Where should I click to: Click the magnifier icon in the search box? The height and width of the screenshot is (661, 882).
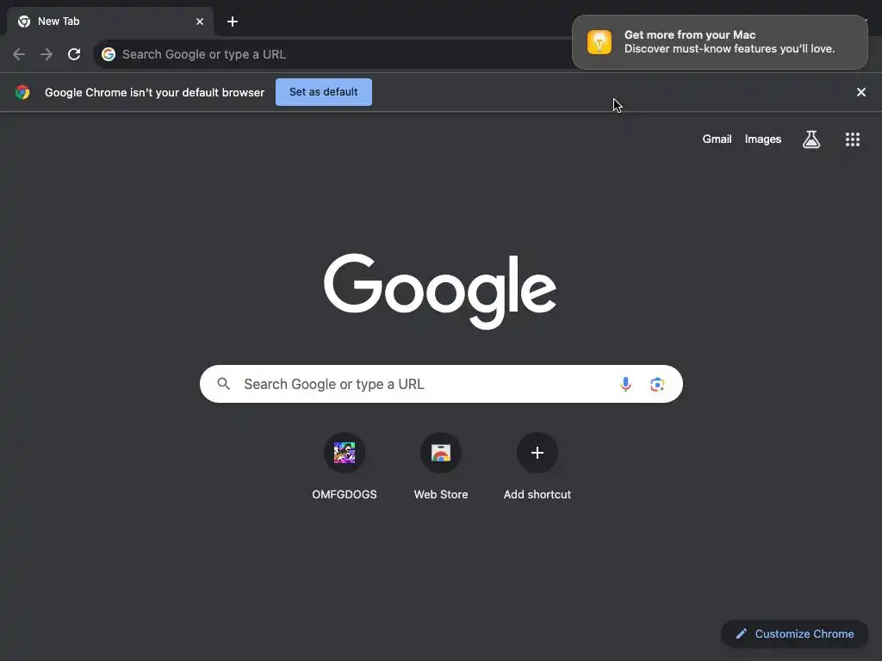point(224,384)
